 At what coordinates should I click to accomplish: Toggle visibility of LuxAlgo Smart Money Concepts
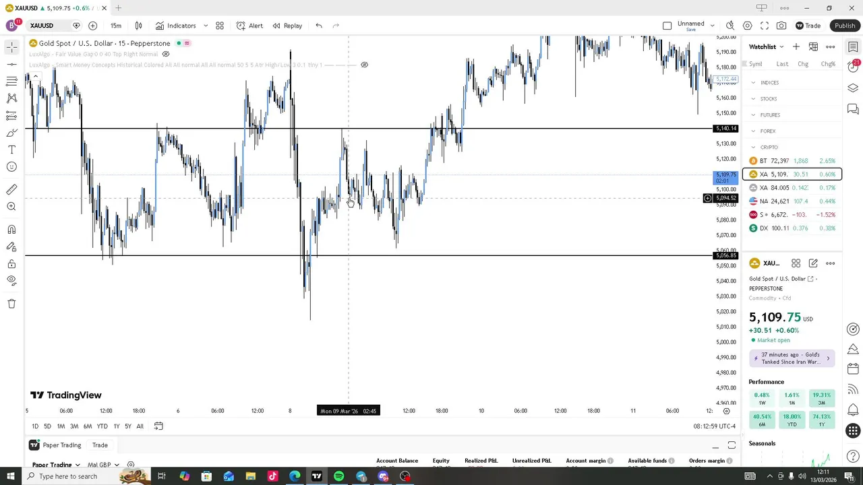(x=364, y=65)
